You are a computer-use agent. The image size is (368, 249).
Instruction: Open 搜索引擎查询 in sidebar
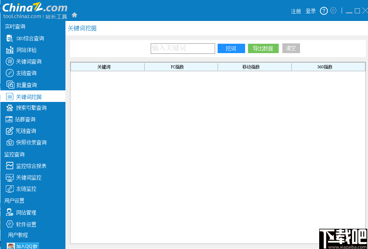click(x=31, y=108)
